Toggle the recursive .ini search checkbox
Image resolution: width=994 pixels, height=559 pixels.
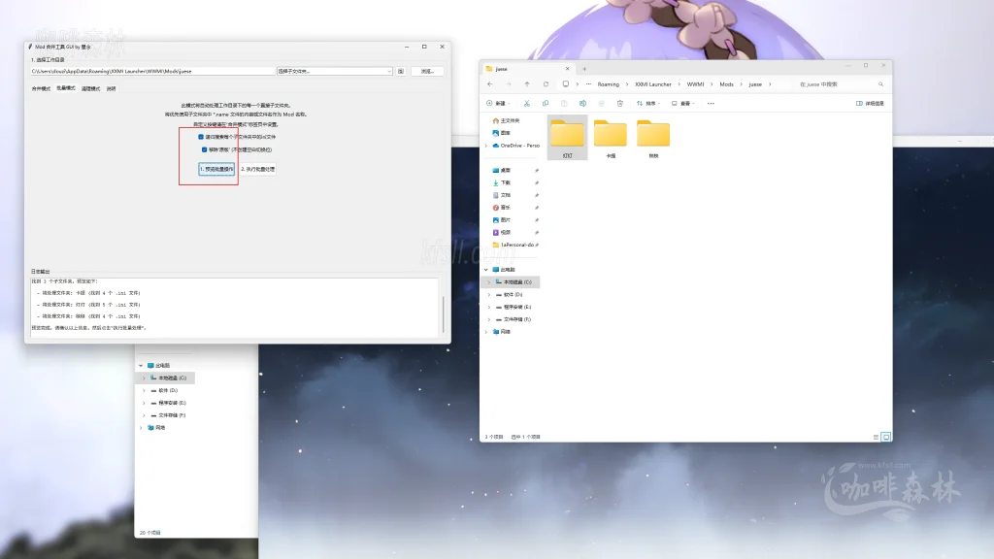[x=201, y=137]
